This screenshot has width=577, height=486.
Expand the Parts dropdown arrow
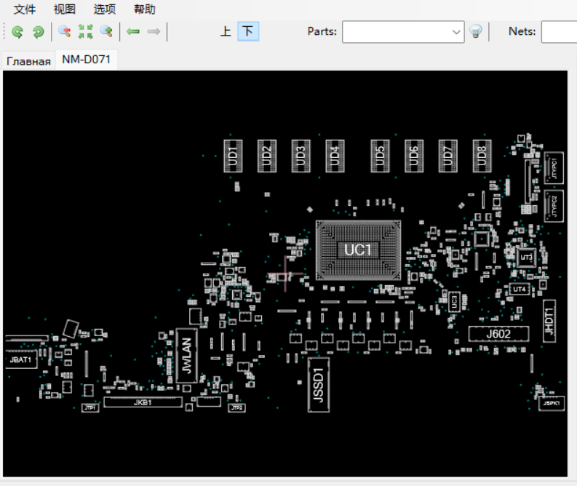tap(456, 32)
